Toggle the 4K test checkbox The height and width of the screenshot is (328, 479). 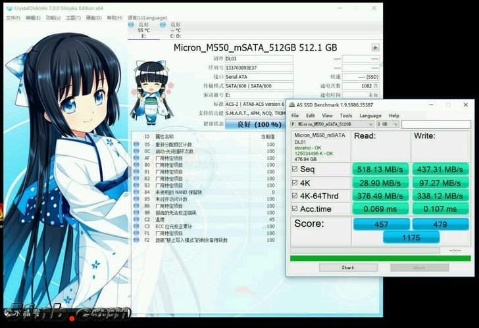[x=294, y=183]
